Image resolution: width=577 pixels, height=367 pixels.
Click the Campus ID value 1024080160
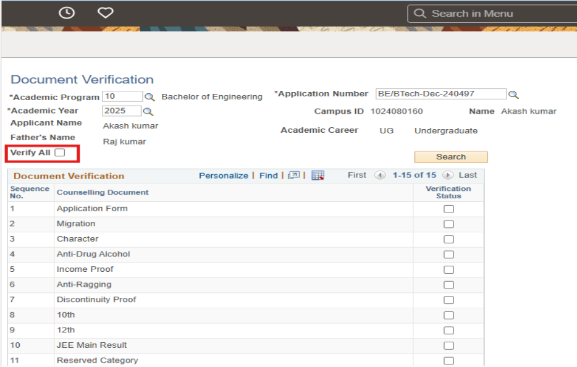tap(397, 112)
